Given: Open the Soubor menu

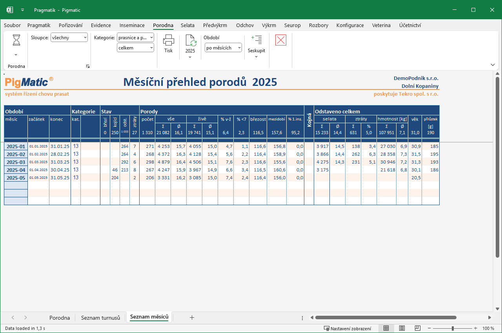Looking at the screenshot, I should click(x=12, y=25).
